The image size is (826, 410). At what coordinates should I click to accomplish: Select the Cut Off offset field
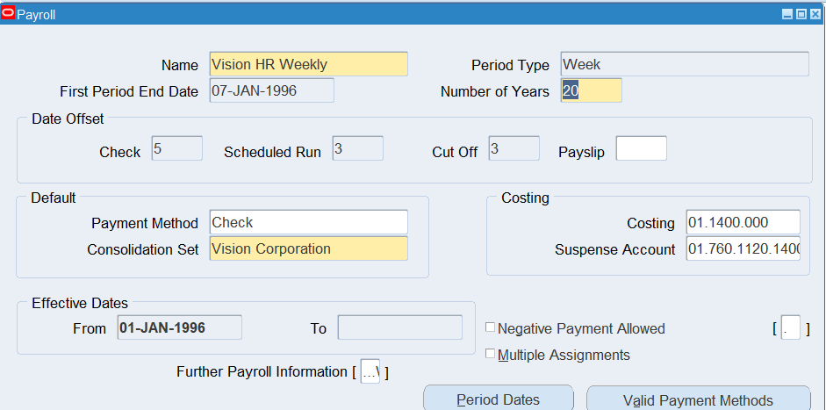point(513,148)
